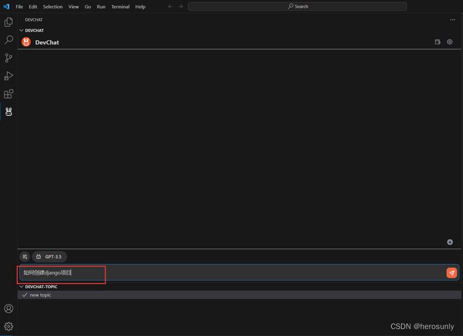The width and height of the screenshot is (463, 336).
Task: Go forward with the right arrow
Action: 180,6
